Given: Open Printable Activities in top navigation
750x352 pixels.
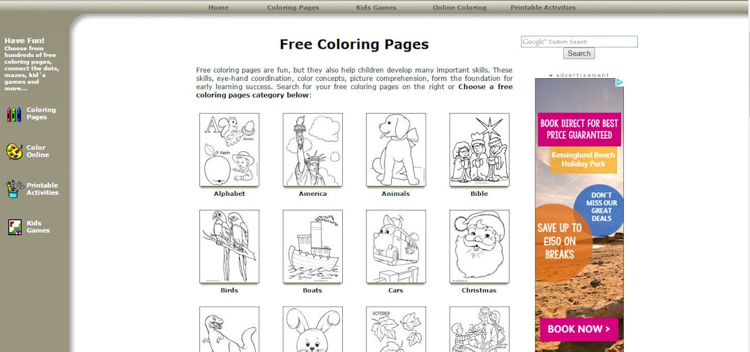Looking at the screenshot, I should pyautogui.click(x=543, y=8).
